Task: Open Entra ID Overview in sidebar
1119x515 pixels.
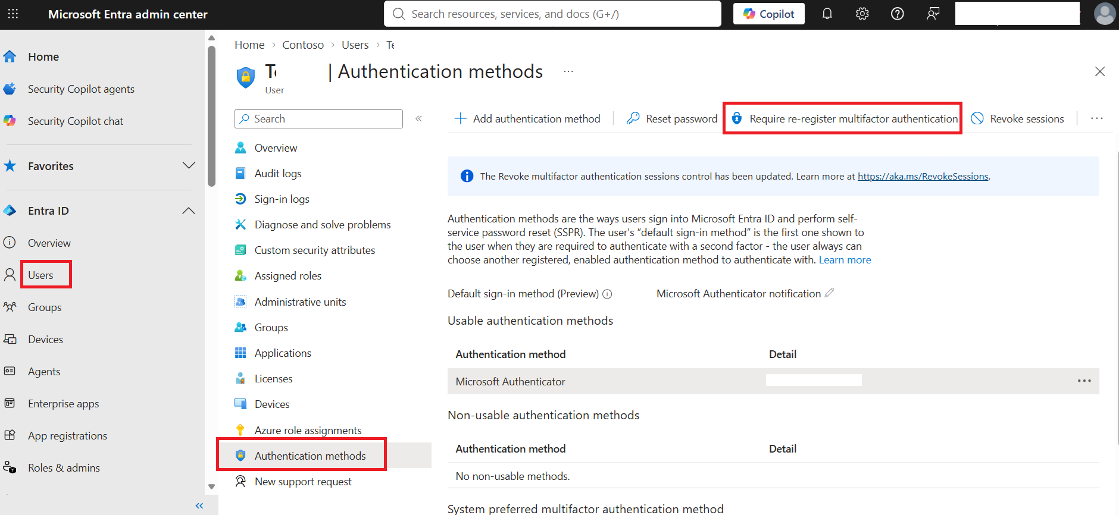Action: coord(49,243)
